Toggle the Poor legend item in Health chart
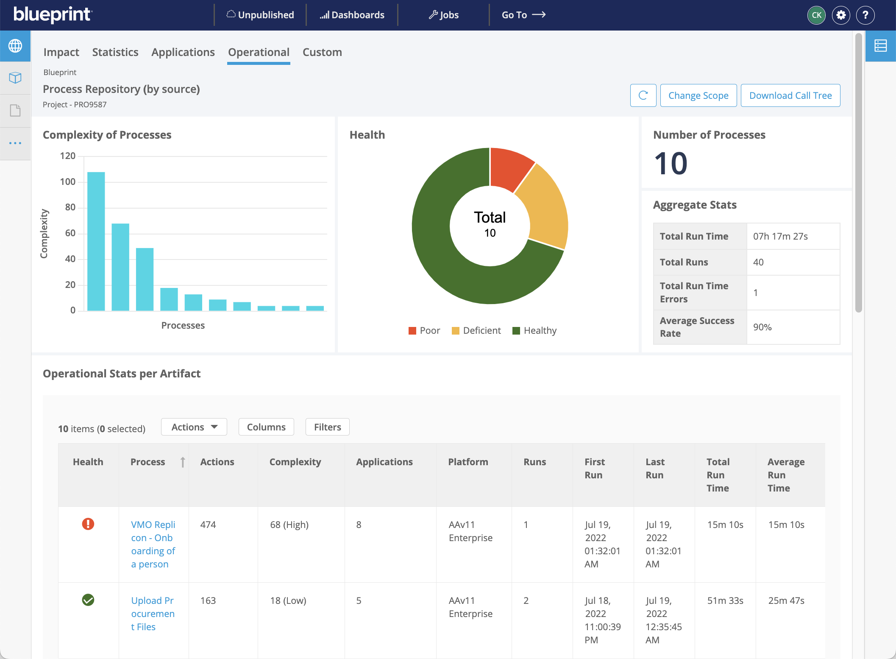Screen dimensions: 896x659 424,330
